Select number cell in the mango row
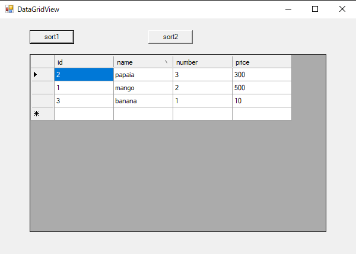This screenshot has width=356, height=254. (x=202, y=88)
